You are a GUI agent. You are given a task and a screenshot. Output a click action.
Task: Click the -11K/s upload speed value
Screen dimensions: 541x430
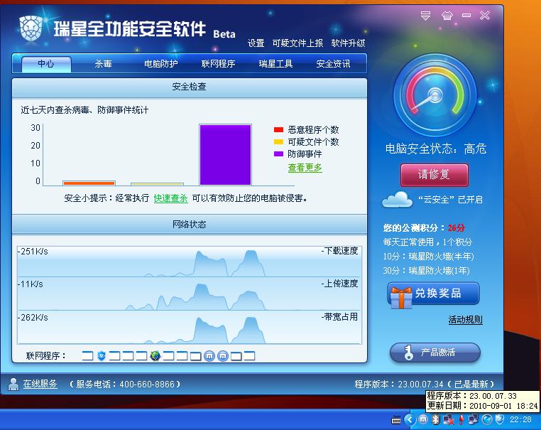tap(31, 284)
